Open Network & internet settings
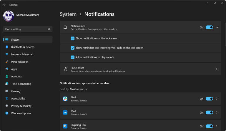This screenshot has height=131, width=226. point(28,54)
